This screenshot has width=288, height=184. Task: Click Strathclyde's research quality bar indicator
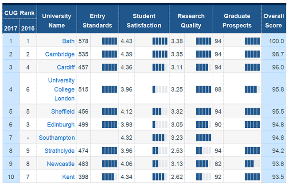pyautogui.click(x=203, y=151)
